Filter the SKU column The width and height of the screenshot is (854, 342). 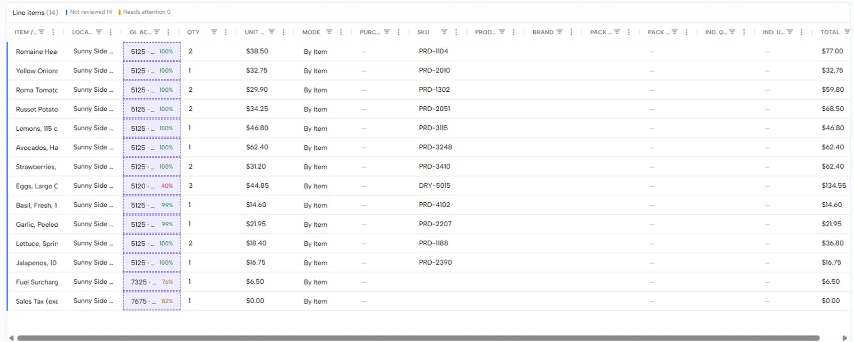tap(444, 32)
